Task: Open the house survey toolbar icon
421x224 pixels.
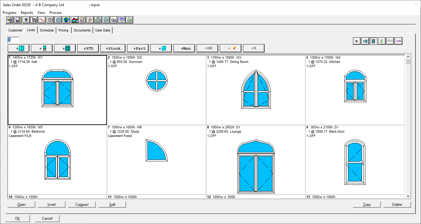Action: tap(74, 20)
